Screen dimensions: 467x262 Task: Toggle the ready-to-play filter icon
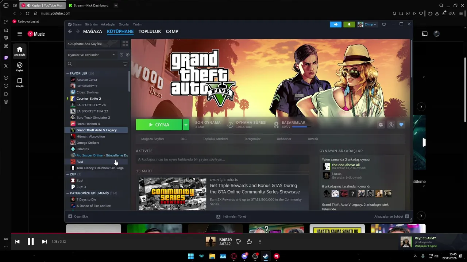click(x=128, y=55)
